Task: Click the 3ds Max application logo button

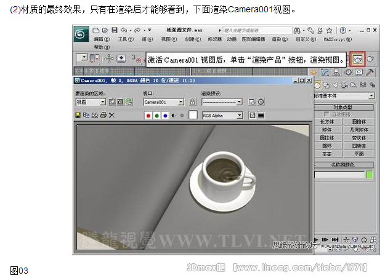Action: (x=81, y=34)
